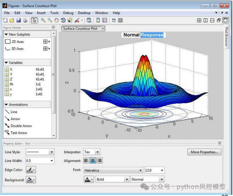Open the Desktop menu

coord(84,13)
